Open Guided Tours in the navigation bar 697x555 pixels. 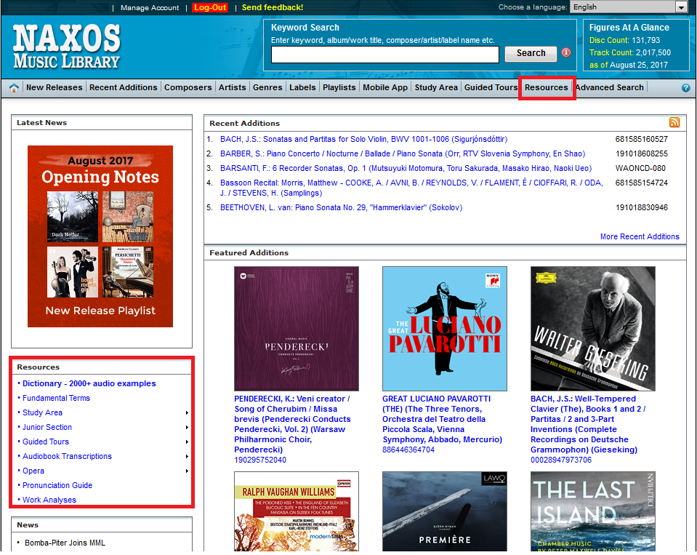(x=491, y=87)
